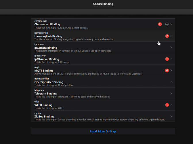Open the Telegram Binding chevron
The width and height of the screenshot is (193, 144).
click(x=171, y=93)
